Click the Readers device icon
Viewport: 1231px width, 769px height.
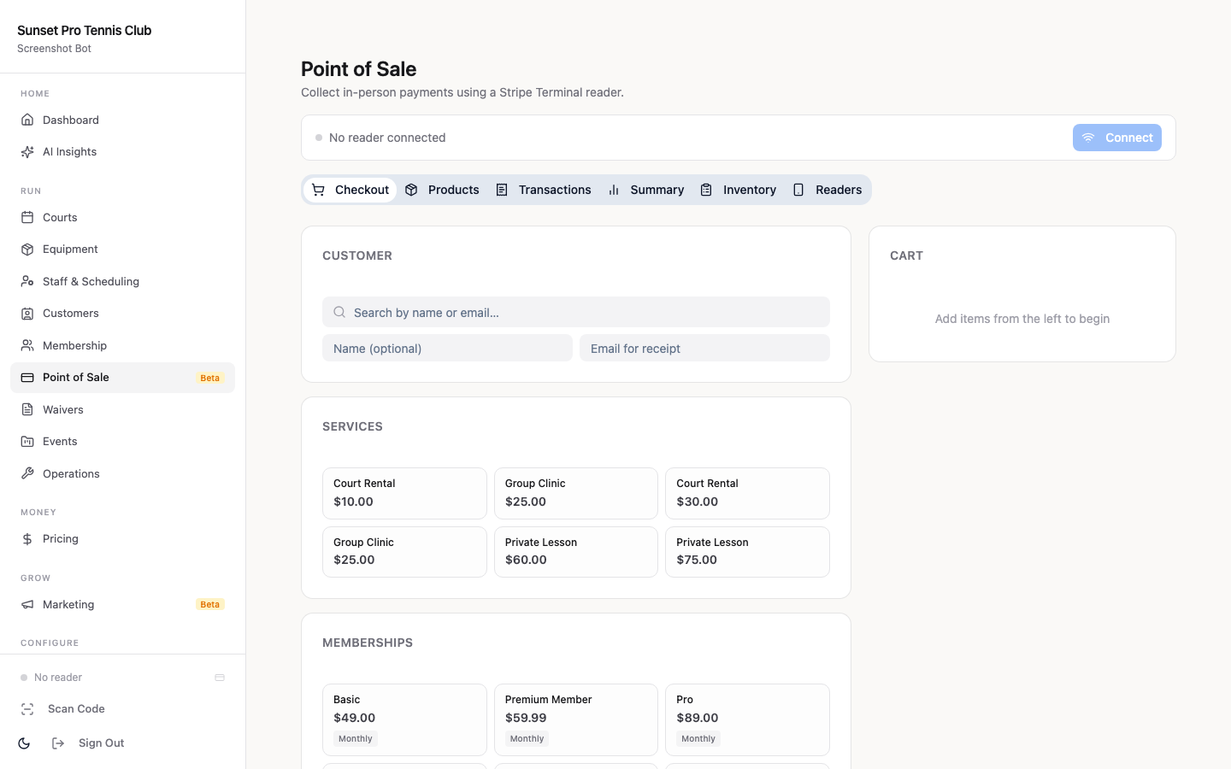pyautogui.click(x=798, y=190)
